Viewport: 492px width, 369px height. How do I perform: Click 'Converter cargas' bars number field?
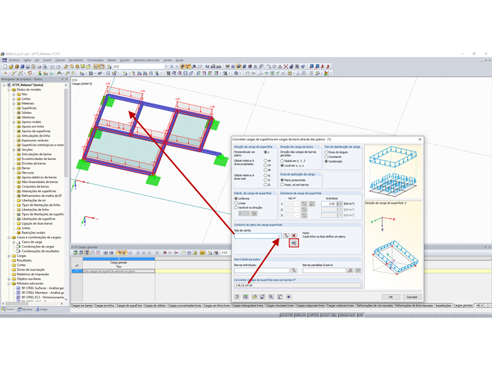(297, 285)
